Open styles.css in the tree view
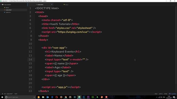 [8, 12]
